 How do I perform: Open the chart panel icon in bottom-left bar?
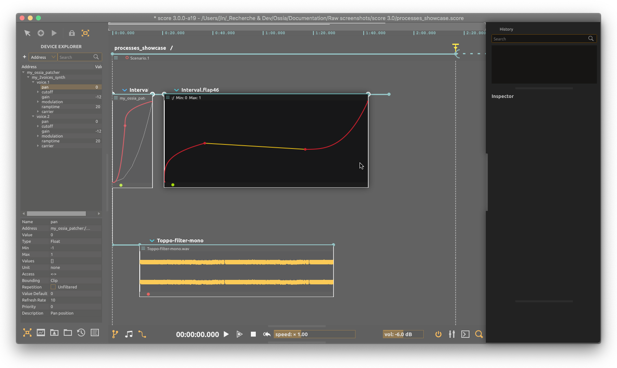coord(41,333)
